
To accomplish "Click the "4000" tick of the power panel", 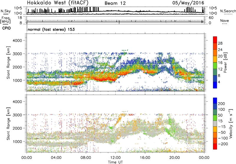I will 17,41.
